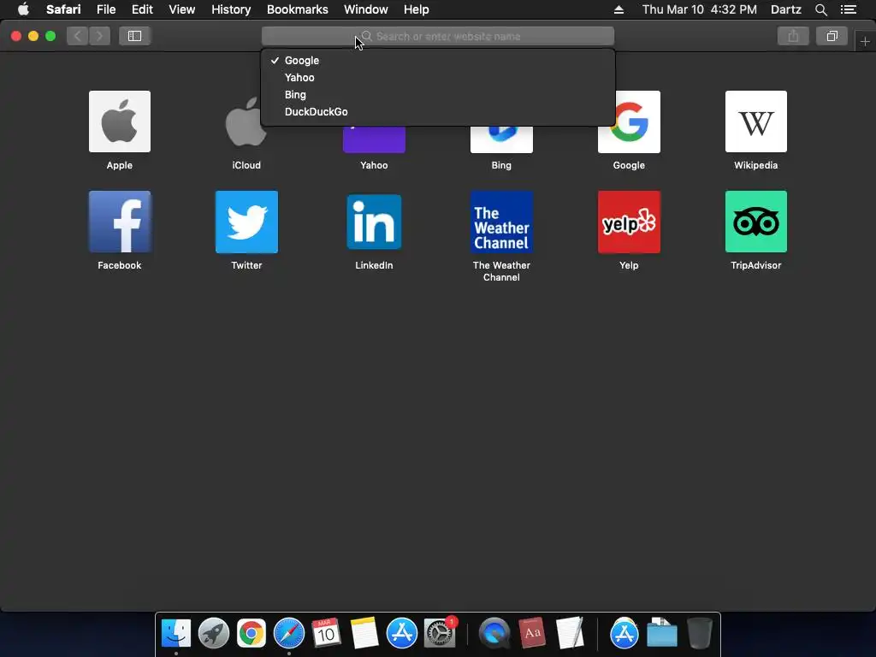Open the Wikipedia favorite tile
The width and height of the screenshot is (876, 657).
(x=756, y=121)
